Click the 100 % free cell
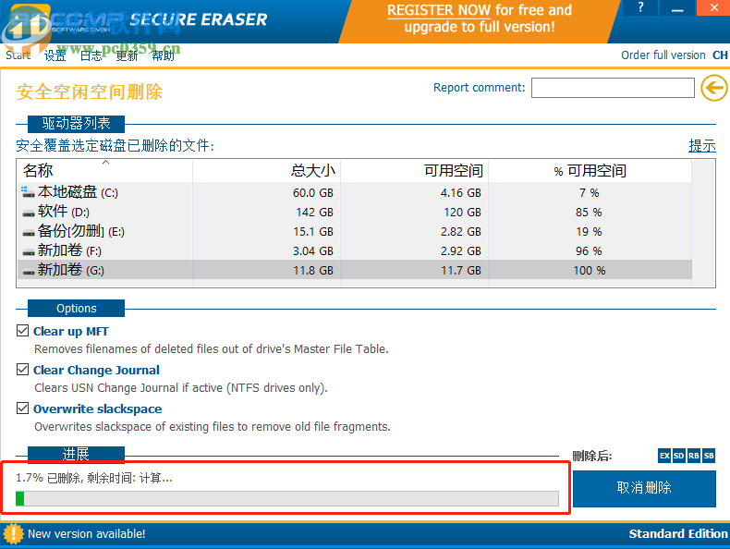Viewport: 730px width, 549px height. coord(590,271)
